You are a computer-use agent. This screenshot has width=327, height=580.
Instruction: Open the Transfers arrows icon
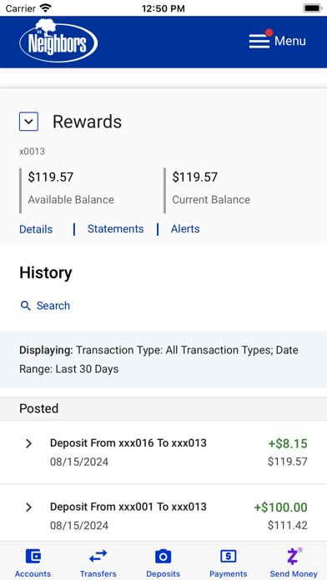(98, 556)
